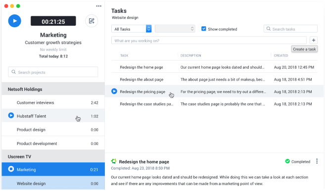Start timer on Hubstaff Talent project
This screenshot has width=326, height=195.
coord(11,115)
